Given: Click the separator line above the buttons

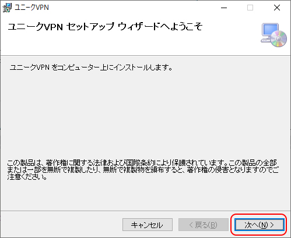Looking at the screenshot, I should click(x=145, y=211).
